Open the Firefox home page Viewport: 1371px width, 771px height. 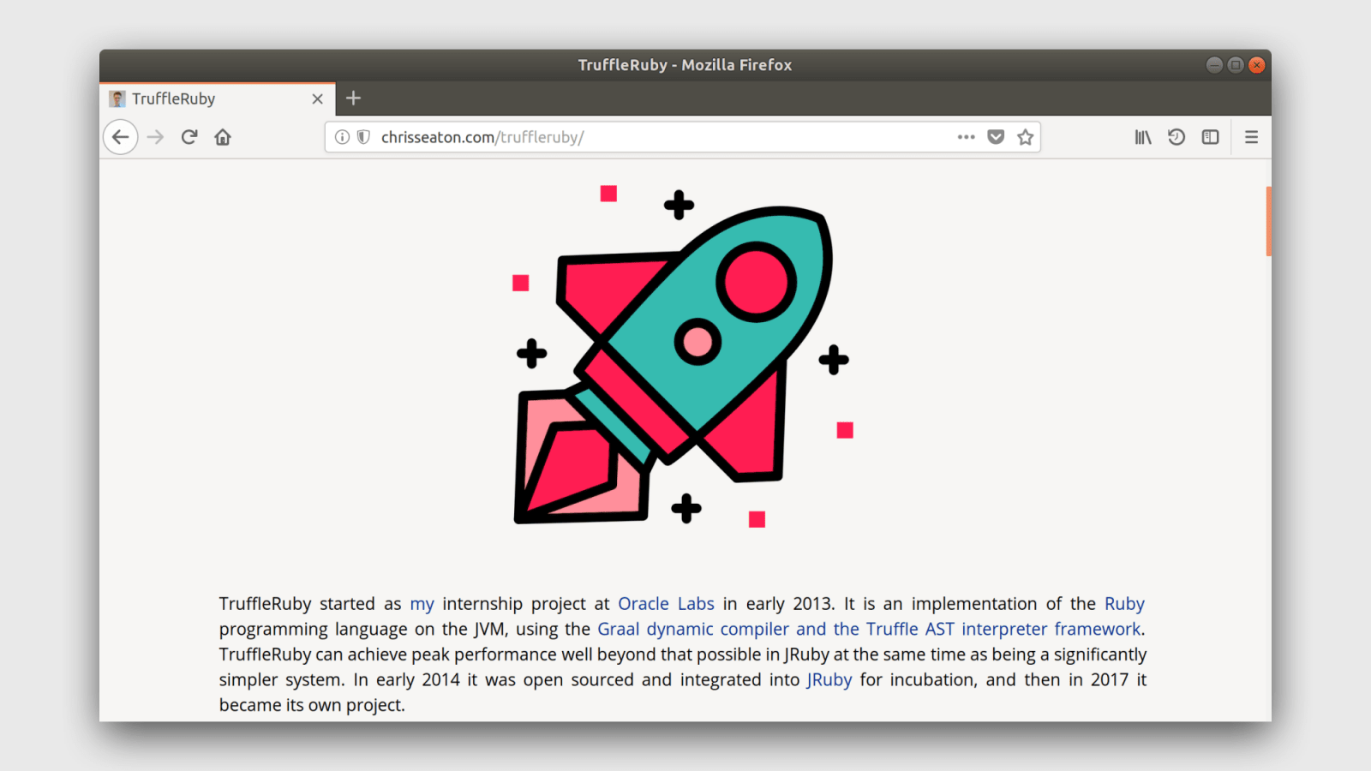223,137
